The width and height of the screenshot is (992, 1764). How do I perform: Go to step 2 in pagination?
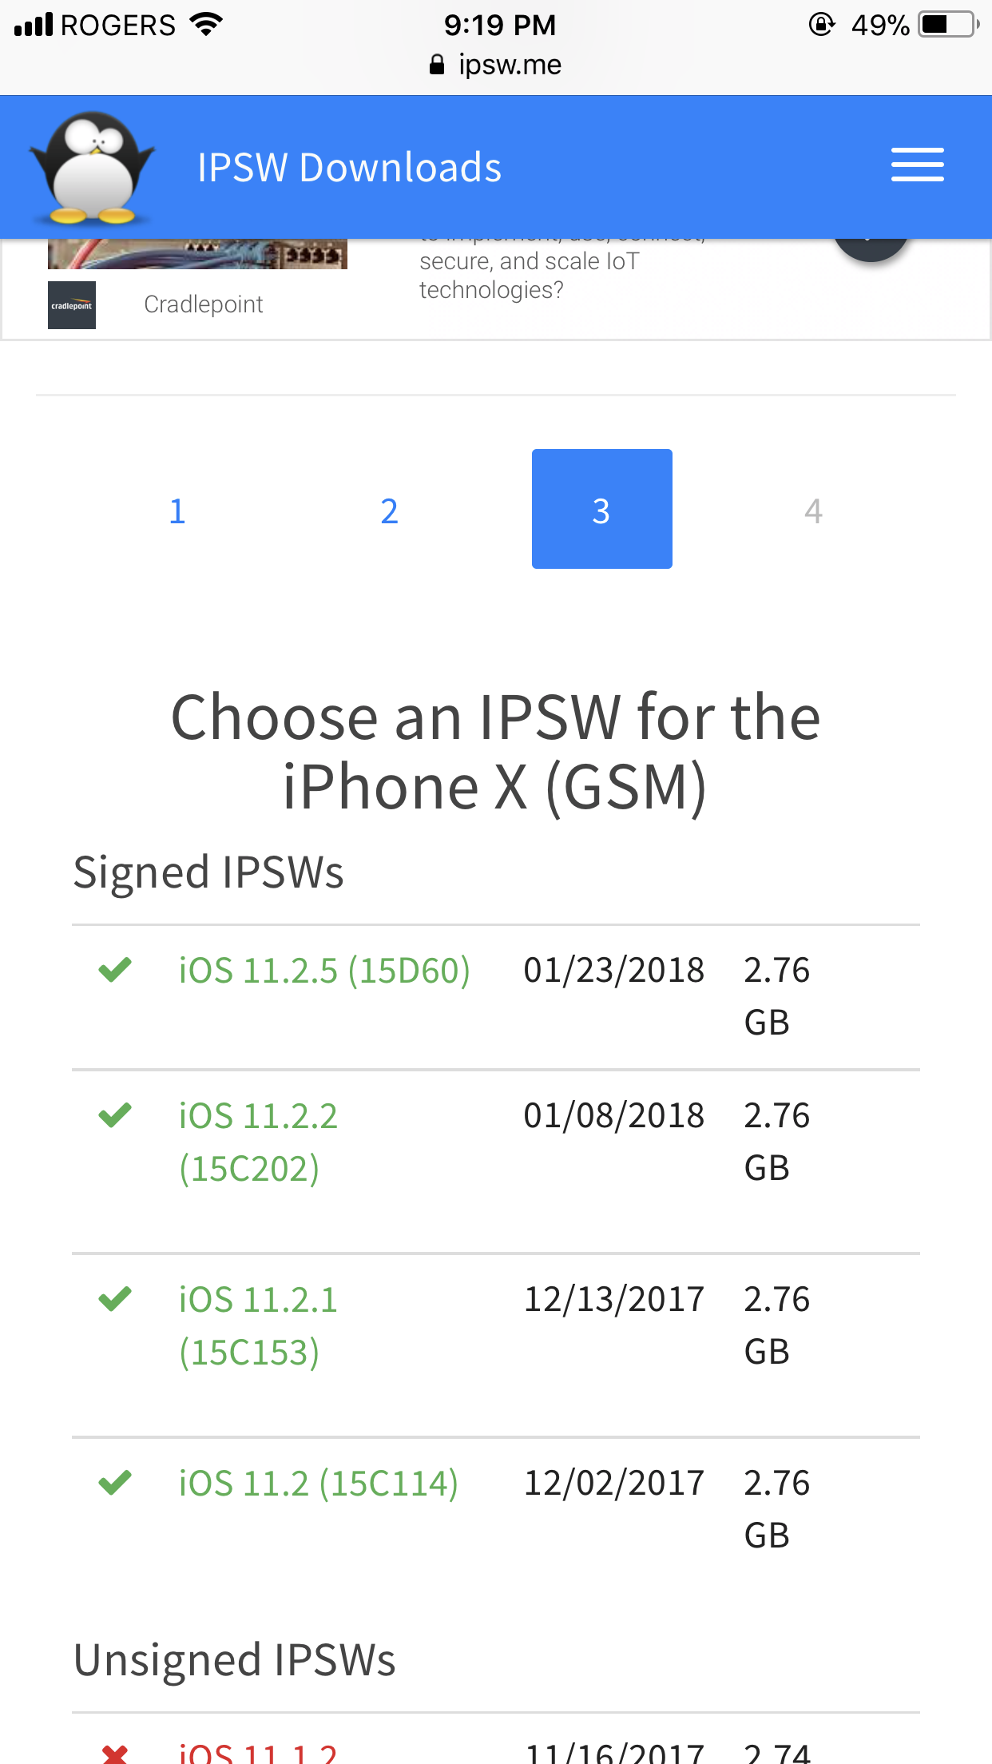pos(389,511)
